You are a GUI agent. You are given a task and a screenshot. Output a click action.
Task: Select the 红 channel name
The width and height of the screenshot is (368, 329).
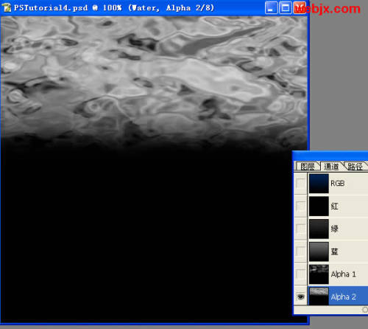[334, 206]
